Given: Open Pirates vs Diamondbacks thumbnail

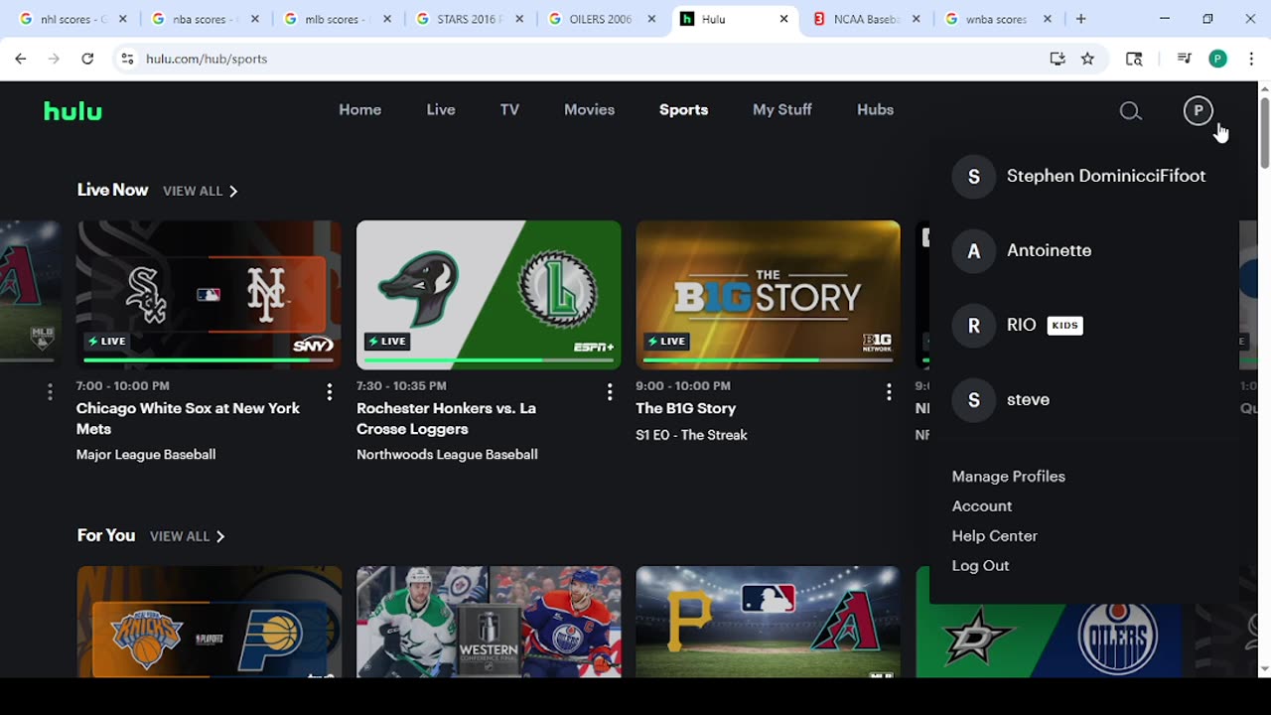Looking at the screenshot, I should click(x=769, y=622).
